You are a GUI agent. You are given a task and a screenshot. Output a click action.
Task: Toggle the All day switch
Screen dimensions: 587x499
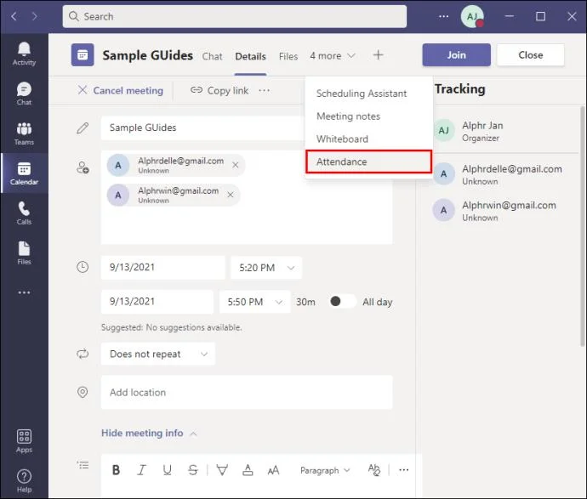point(342,302)
